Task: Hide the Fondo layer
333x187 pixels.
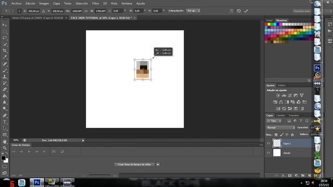Action: click(x=268, y=153)
